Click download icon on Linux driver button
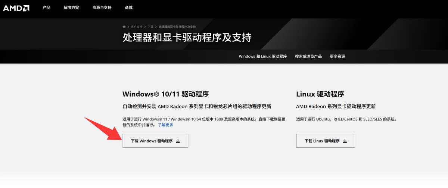The height and width of the screenshot is (188, 448). coord(345,141)
